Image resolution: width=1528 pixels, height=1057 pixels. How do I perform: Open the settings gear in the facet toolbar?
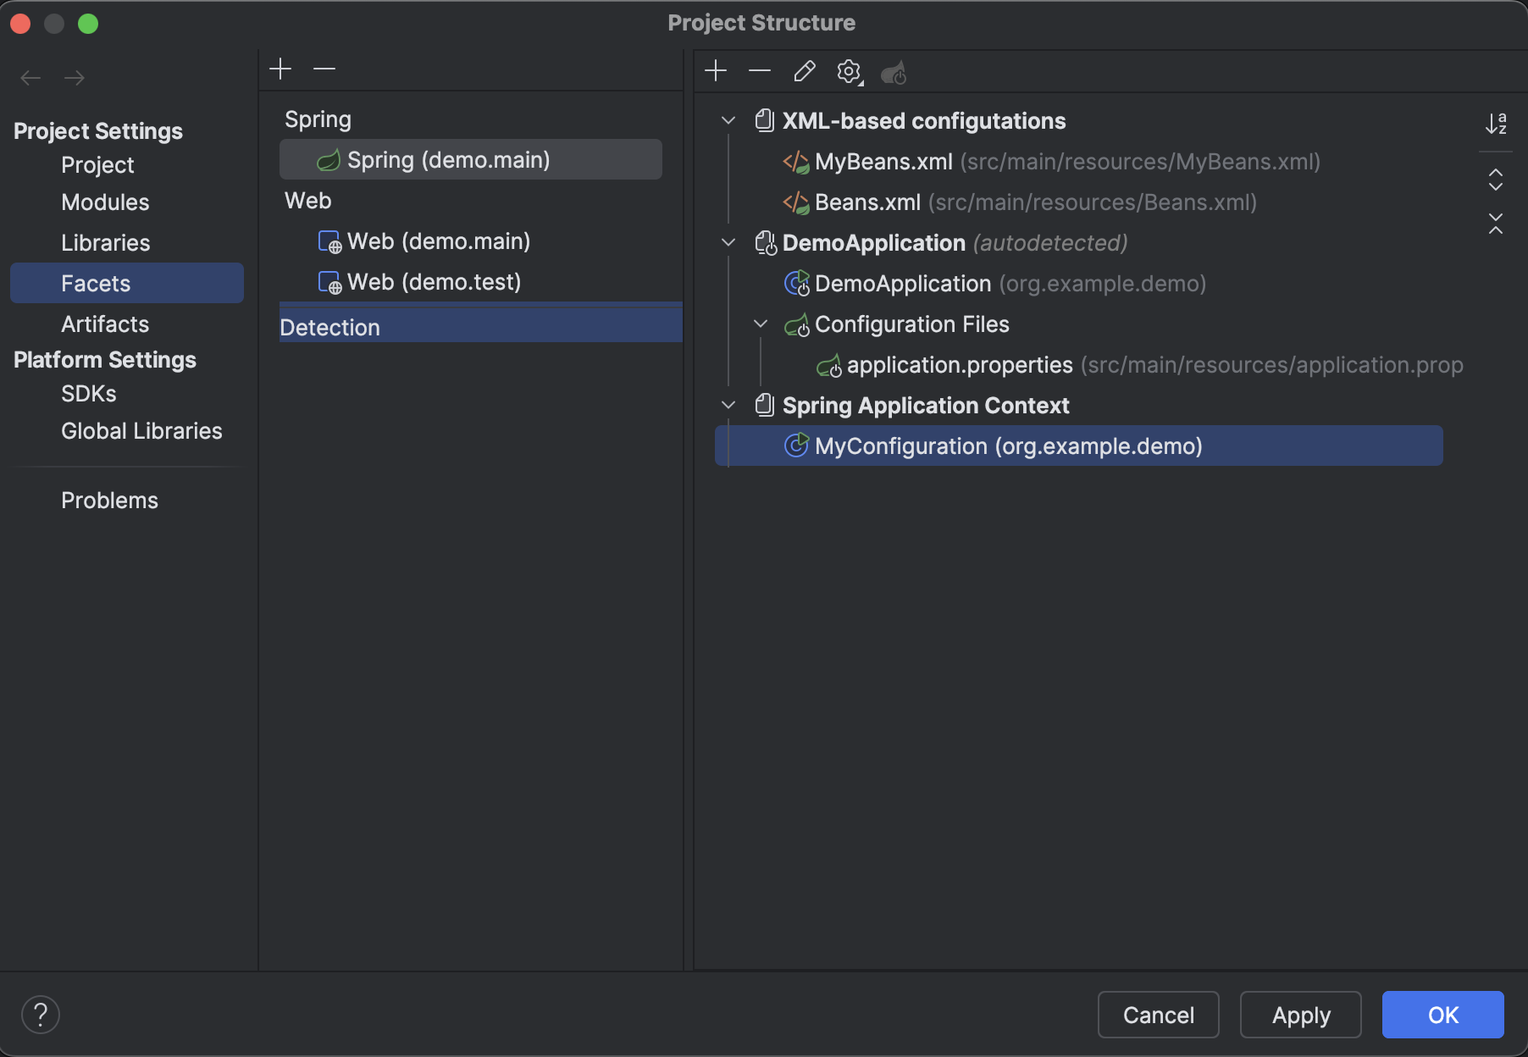pyautogui.click(x=847, y=72)
